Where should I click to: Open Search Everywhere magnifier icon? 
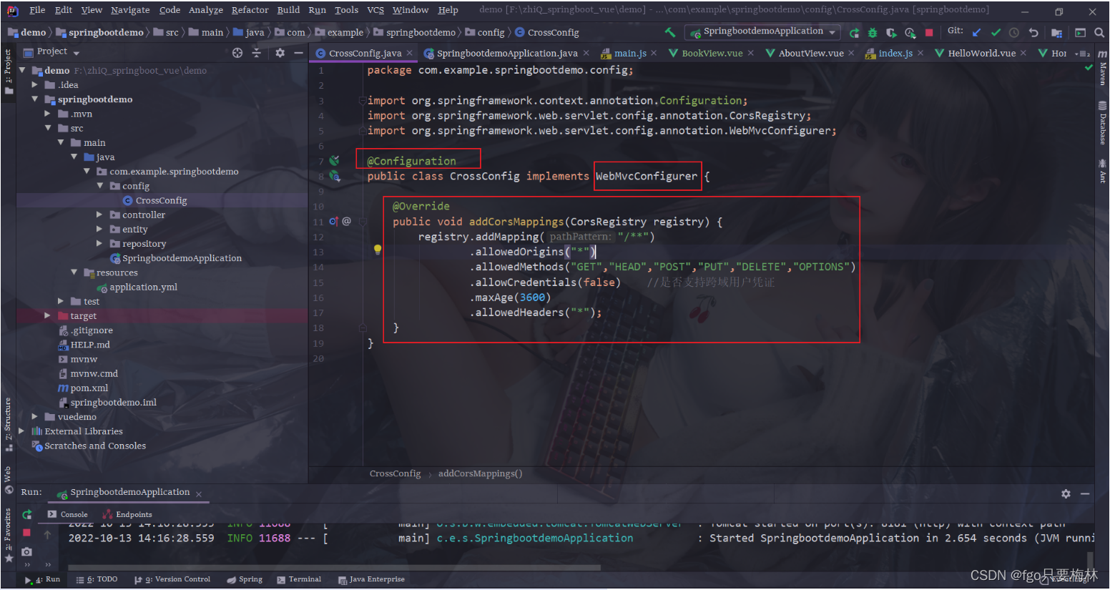pyautogui.click(x=1099, y=33)
